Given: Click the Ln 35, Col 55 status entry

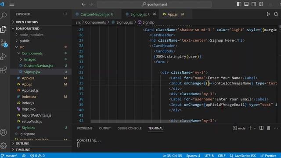Looking at the screenshot, I should pyautogui.click(x=172, y=156).
